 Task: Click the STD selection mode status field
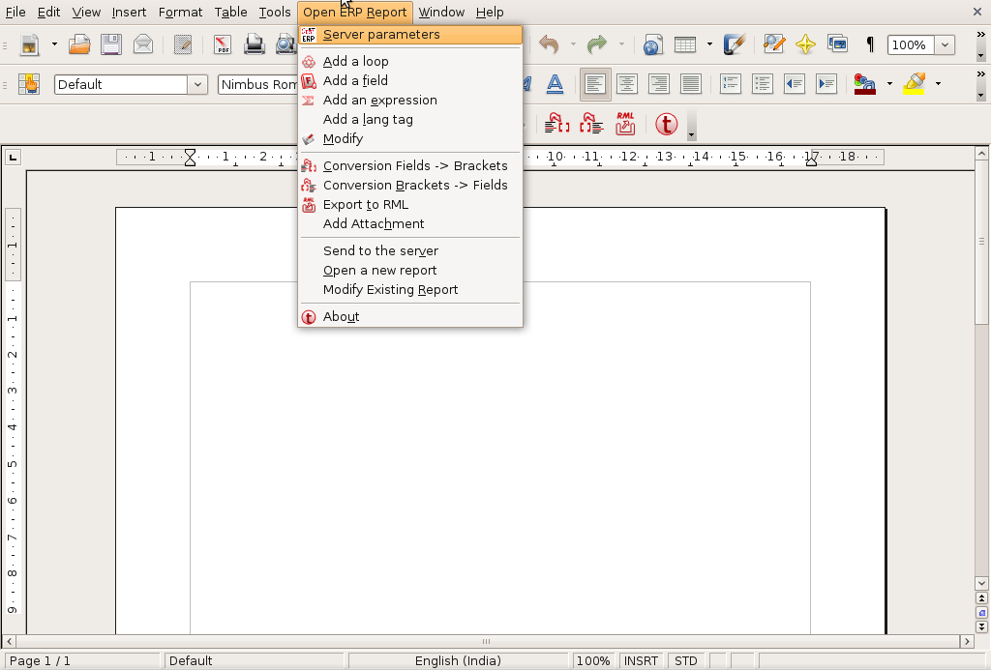(686, 660)
